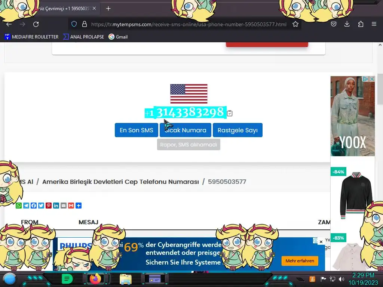Share via LinkedIn icon

pyautogui.click(x=56, y=206)
